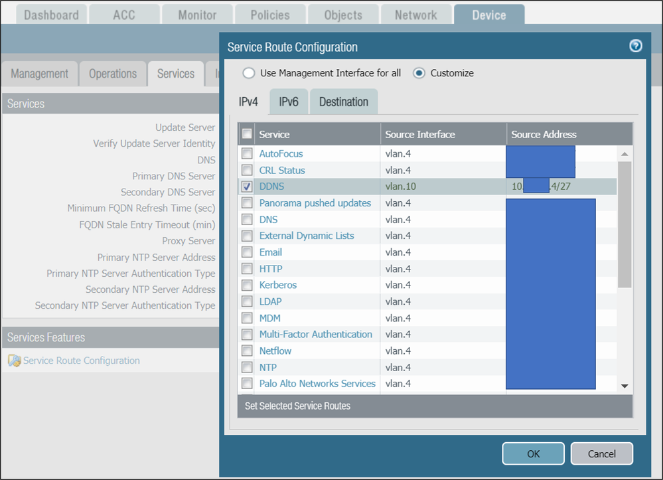Open the Monitor main tab

(x=198, y=15)
